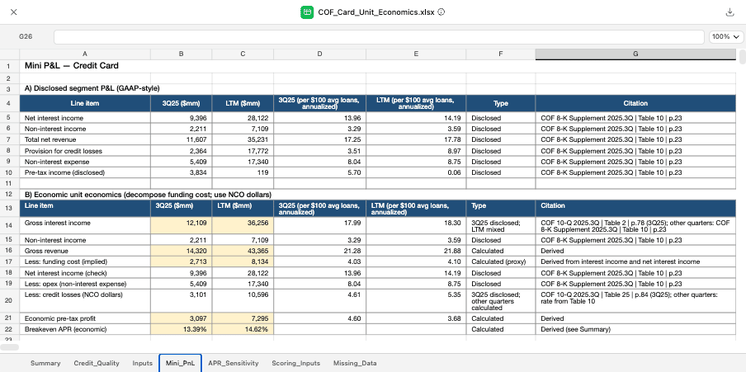The width and height of the screenshot is (746, 372).
Task: Close the file preview with X icon
Action: 13,12
